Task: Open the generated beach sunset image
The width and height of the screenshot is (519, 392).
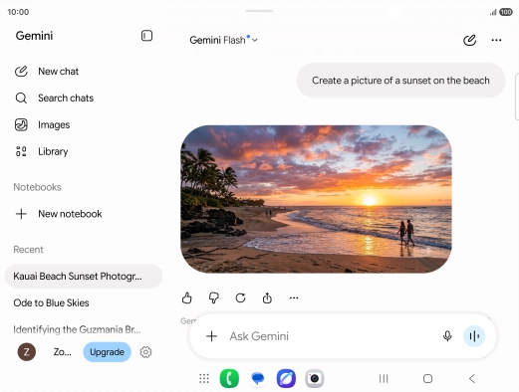Action: (x=316, y=199)
